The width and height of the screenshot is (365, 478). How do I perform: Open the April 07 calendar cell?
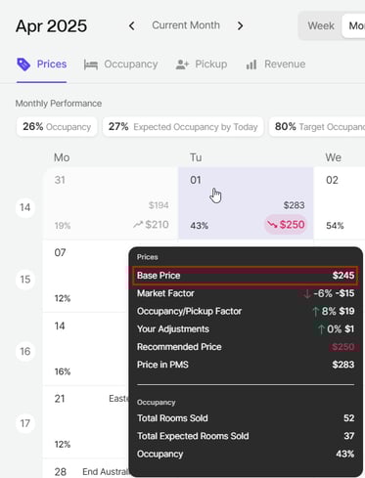86,276
